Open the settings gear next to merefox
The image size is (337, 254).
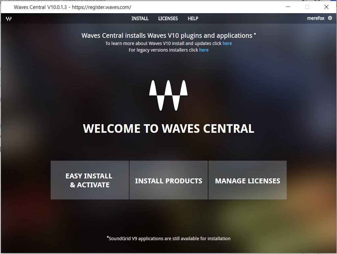point(330,18)
